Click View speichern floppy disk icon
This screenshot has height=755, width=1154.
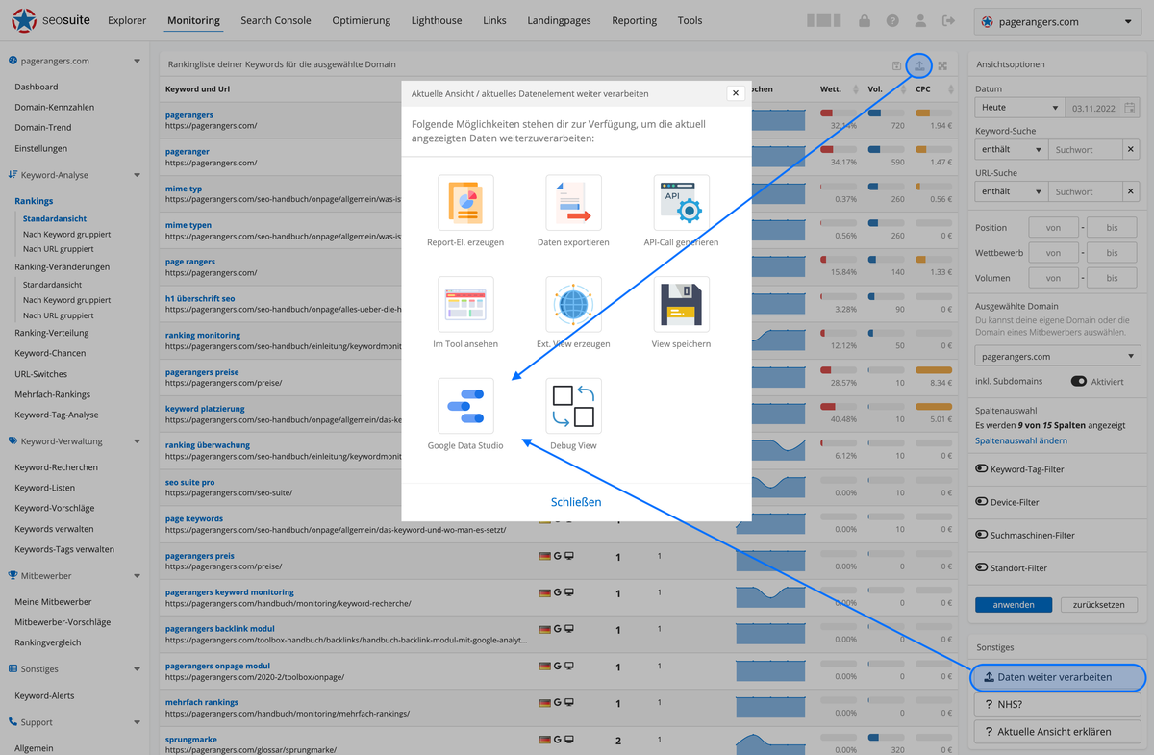(682, 304)
